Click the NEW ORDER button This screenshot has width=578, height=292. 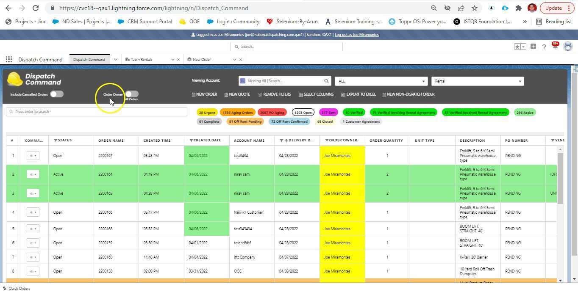(x=204, y=94)
